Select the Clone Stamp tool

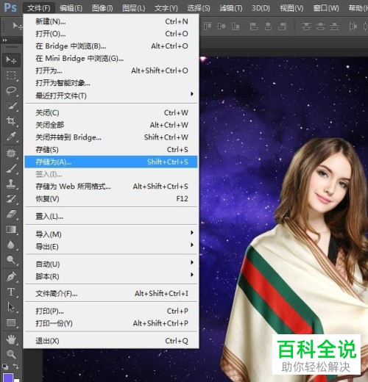(11, 184)
